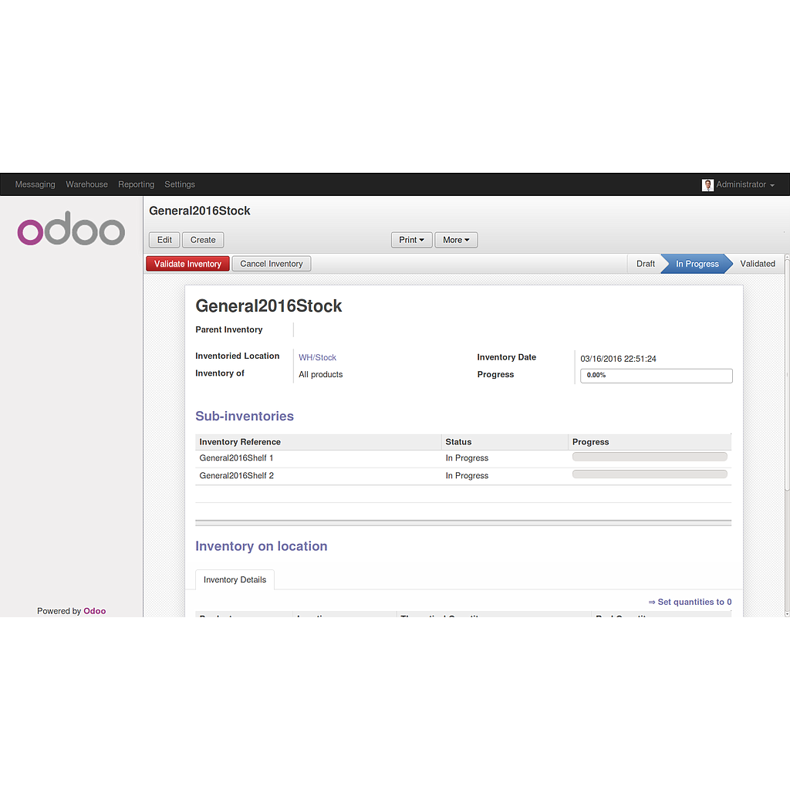Click the red Validate Inventory button

pyautogui.click(x=187, y=264)
